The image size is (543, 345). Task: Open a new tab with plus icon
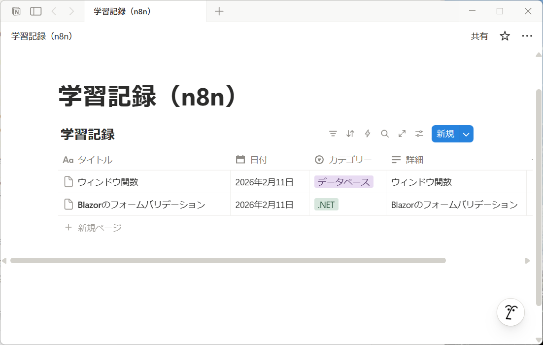click(x=219, y=11)
